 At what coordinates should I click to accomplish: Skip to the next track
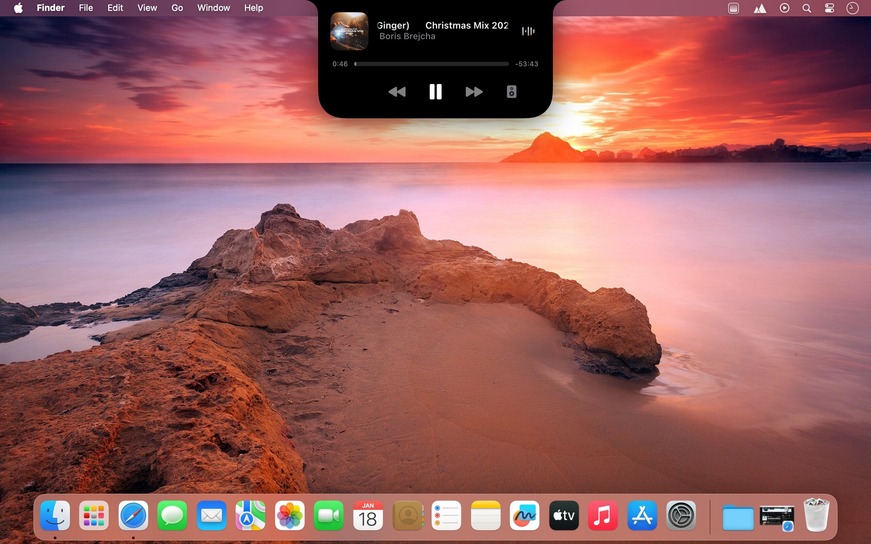click(474, 92)
